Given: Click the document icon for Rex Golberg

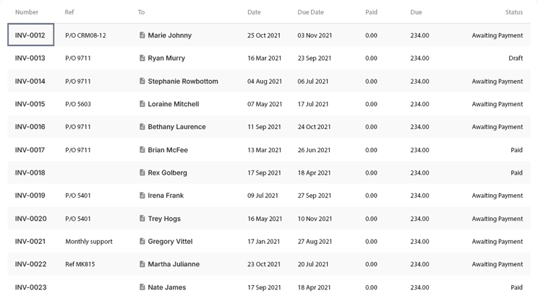Looking at the screenshot, I should tap(142, 173).
